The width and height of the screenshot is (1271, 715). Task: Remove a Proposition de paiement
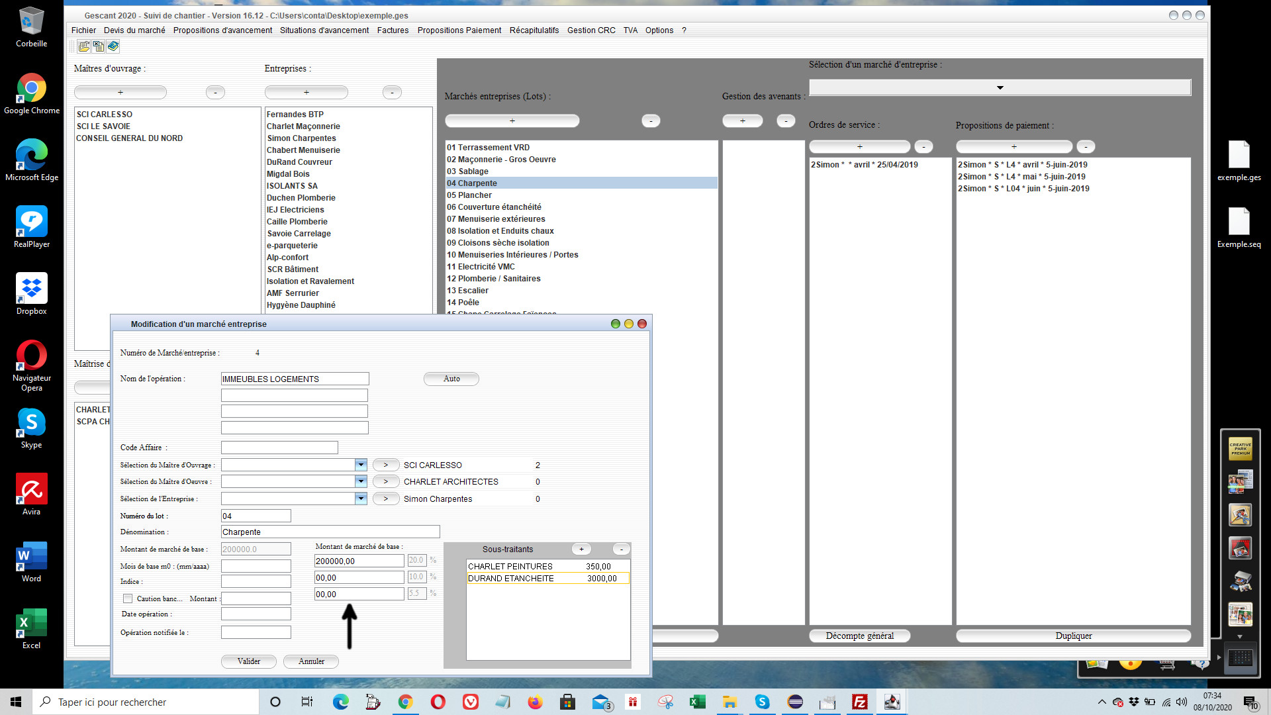(x=1086, y=147)
